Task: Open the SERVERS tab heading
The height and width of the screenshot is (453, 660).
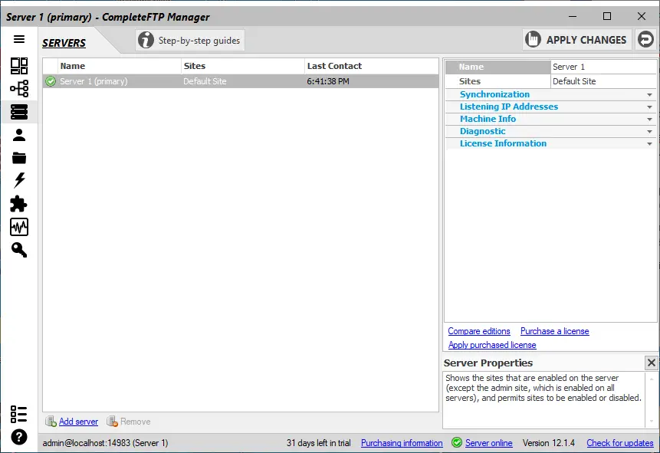Action: pyautogui.click(x=64, y=43)
